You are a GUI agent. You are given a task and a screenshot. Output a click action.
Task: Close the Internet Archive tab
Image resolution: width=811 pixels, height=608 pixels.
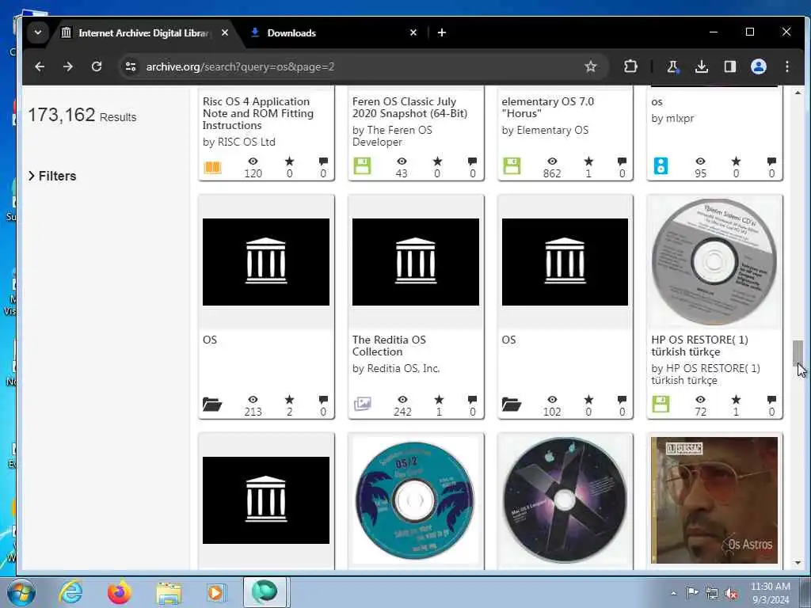click(x=225, y=32)
